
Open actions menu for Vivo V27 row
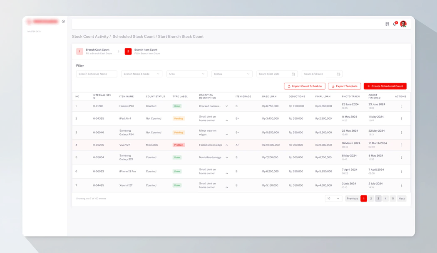pos(401,145)
